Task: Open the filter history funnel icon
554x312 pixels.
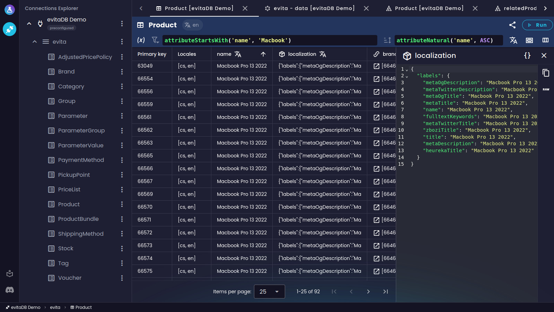Action: [155, 40]
